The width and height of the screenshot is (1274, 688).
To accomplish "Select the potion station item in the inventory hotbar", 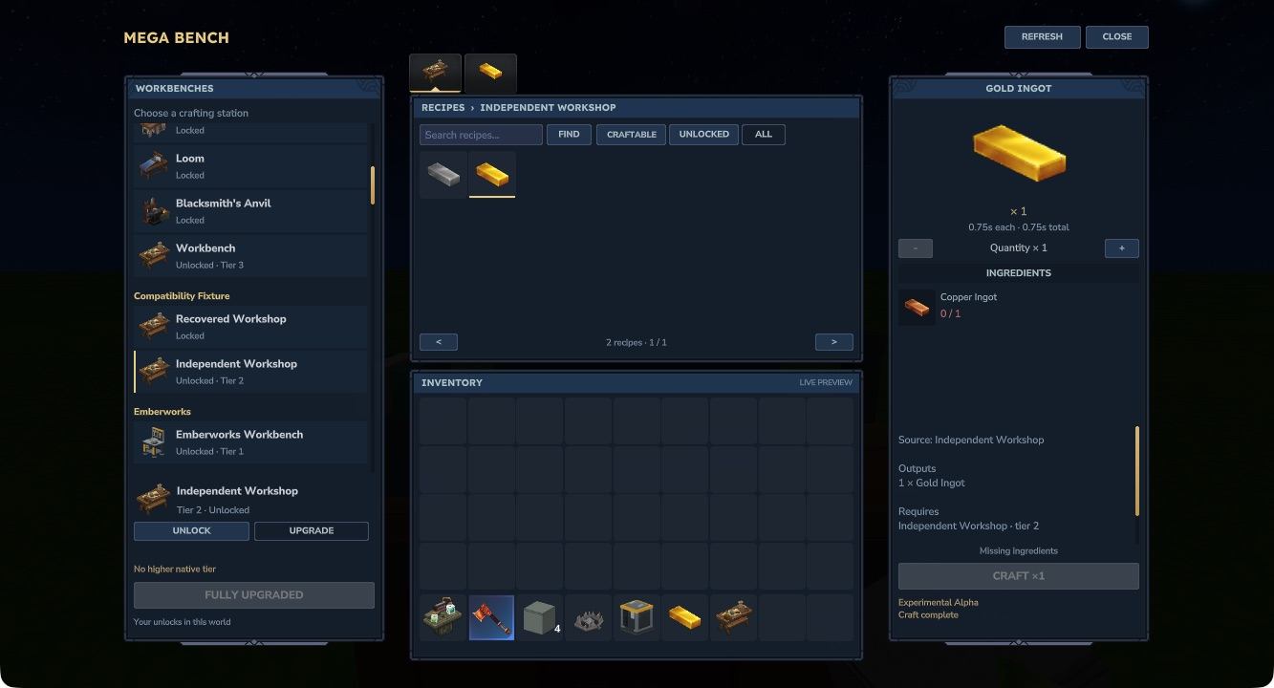I will click(443, 618).
